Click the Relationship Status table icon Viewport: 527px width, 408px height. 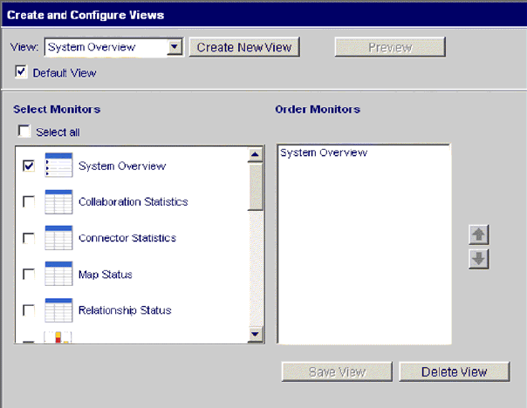(58, 310)
